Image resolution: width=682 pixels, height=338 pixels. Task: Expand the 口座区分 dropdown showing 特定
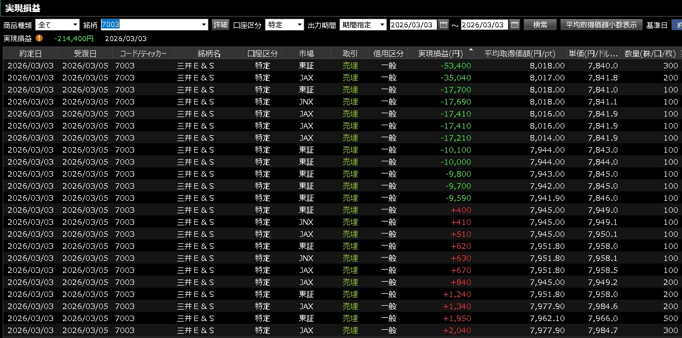point(299,25)
